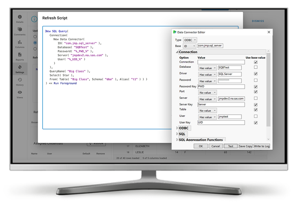Click the Data Connector Editor title icon

(x=175, y=32)
